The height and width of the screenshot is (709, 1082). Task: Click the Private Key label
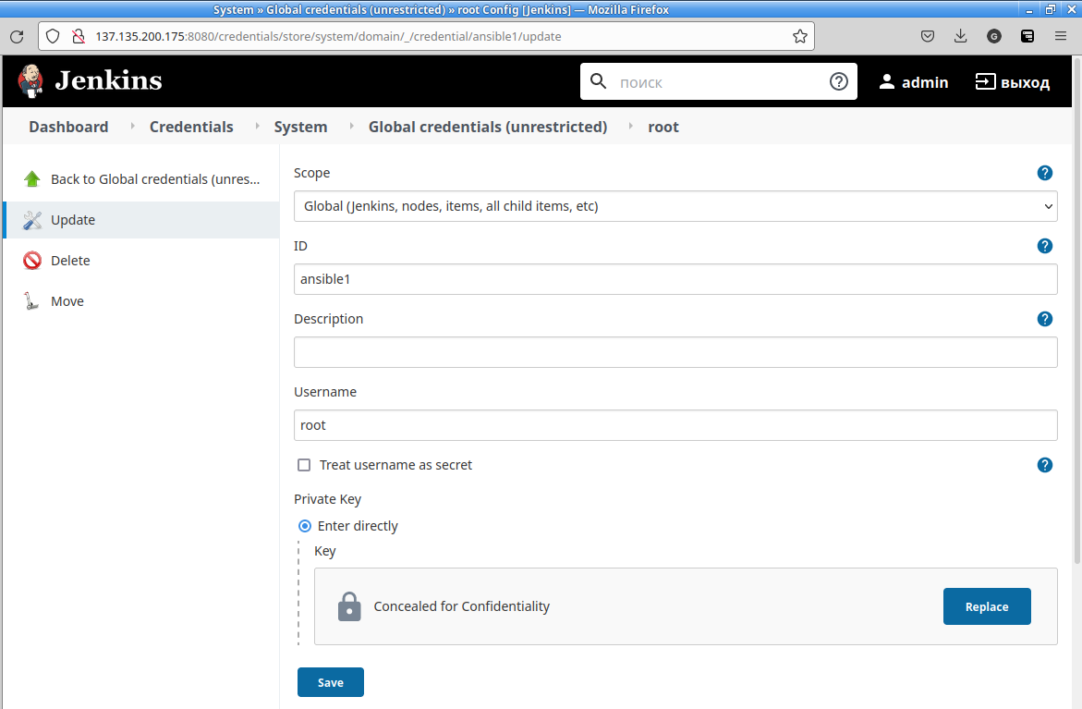(x=327, y=499)
